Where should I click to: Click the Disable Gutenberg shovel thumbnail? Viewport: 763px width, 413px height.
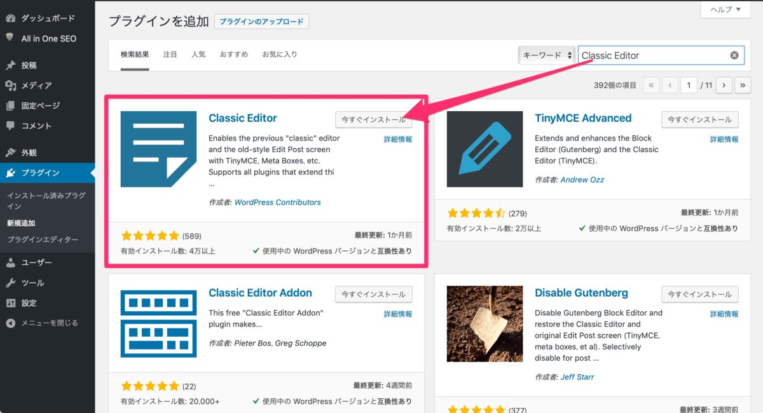(x=485, y=324)
